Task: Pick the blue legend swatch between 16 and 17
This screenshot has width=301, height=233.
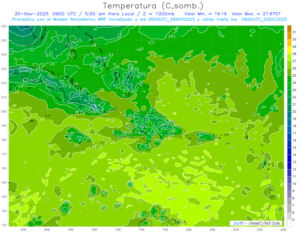Action: 289,137
